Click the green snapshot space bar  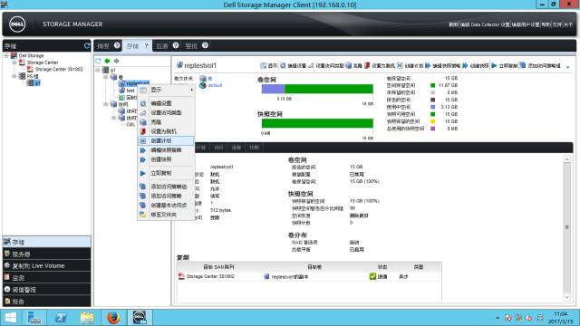pos(317,123)
